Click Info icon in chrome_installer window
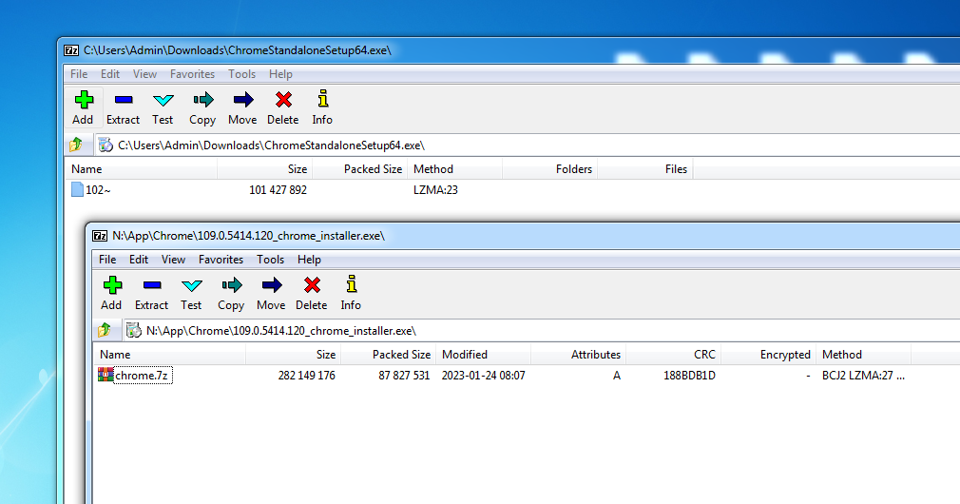The height and width of the screenshot is (504, 960). (x=352, y=284)
